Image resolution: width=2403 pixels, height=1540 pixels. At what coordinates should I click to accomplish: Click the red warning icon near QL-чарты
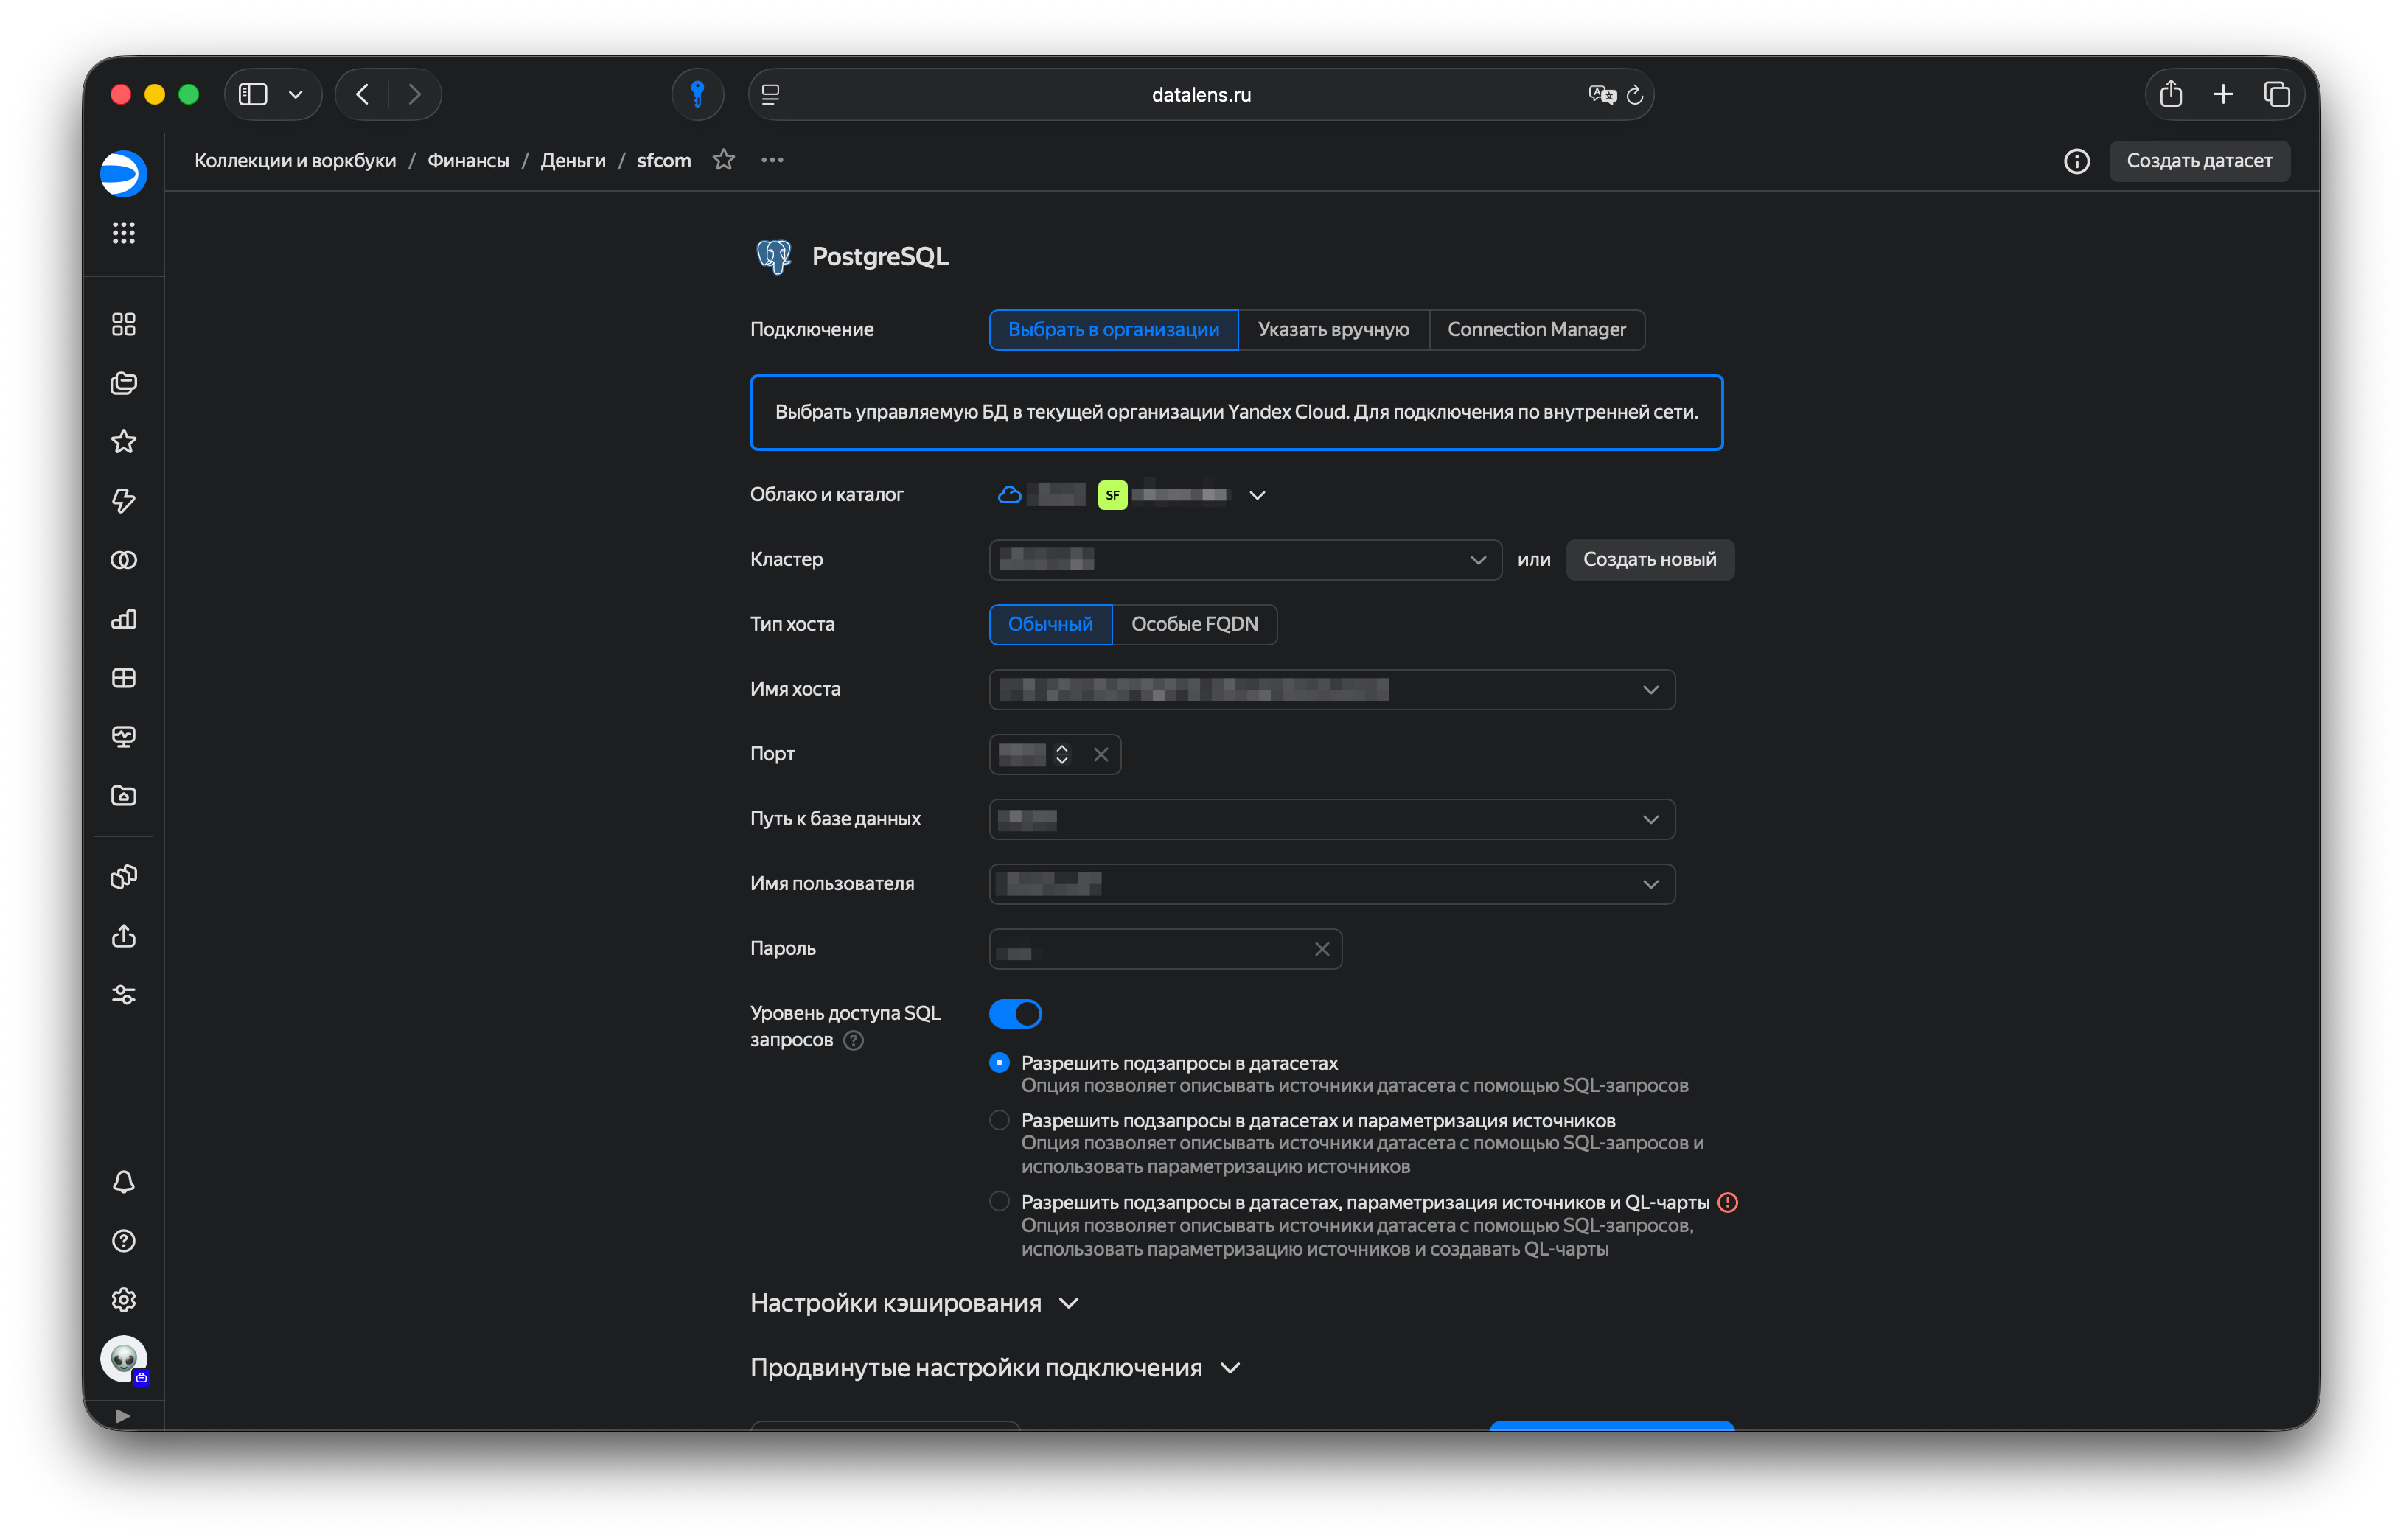tap(1728, 1202)
